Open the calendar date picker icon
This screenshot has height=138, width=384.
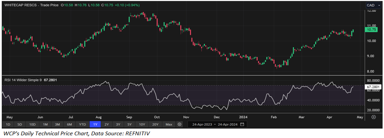click(x=242, y=124)
